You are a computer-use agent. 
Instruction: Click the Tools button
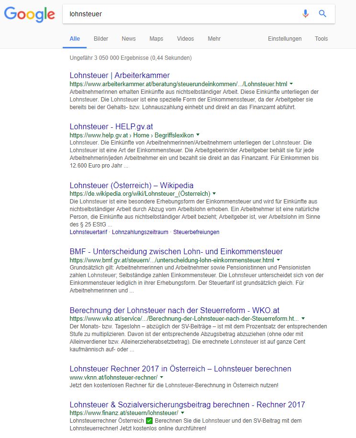321,39
